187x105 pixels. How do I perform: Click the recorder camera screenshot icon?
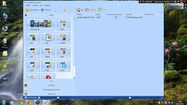175,2
